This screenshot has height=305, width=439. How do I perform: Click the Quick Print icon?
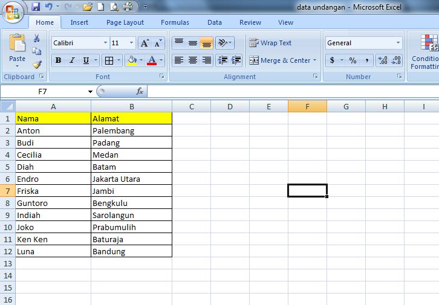click(x=128, y=7)
